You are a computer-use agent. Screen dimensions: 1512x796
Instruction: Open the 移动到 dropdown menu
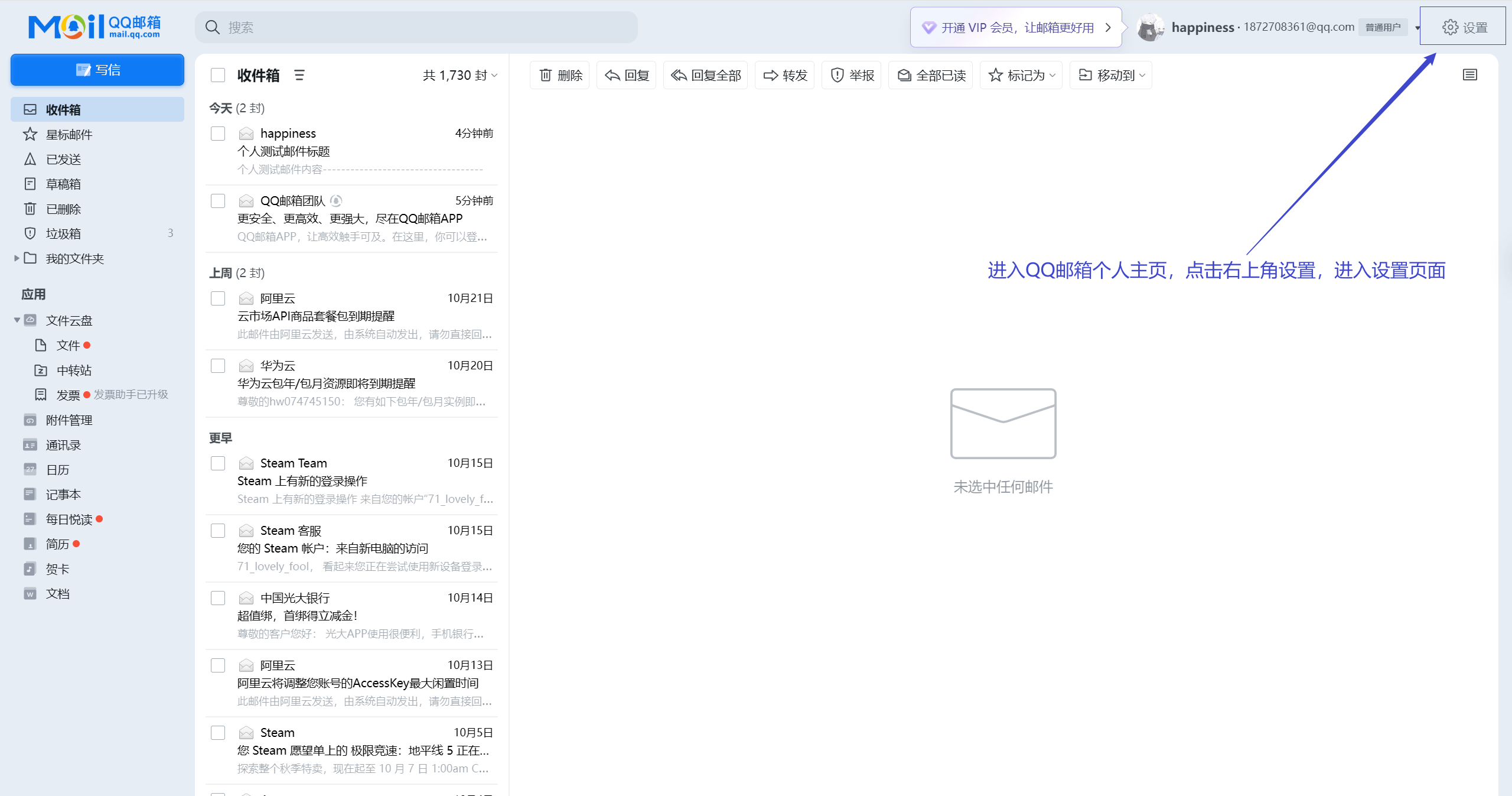point(1111,75)
